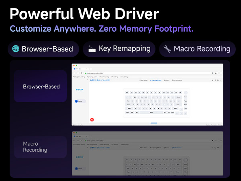Open a new browser tab with plus button
The image size is (241, 181).
point(91,69)
